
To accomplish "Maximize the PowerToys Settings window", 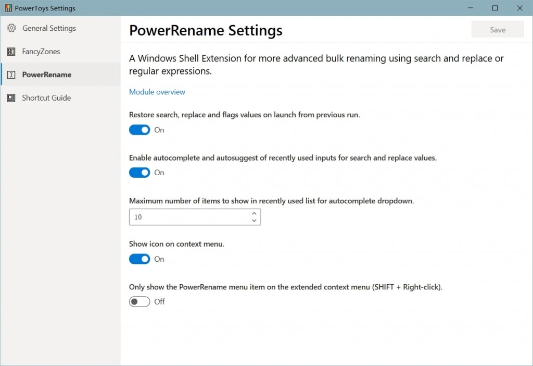I will (x=495, y=8).
